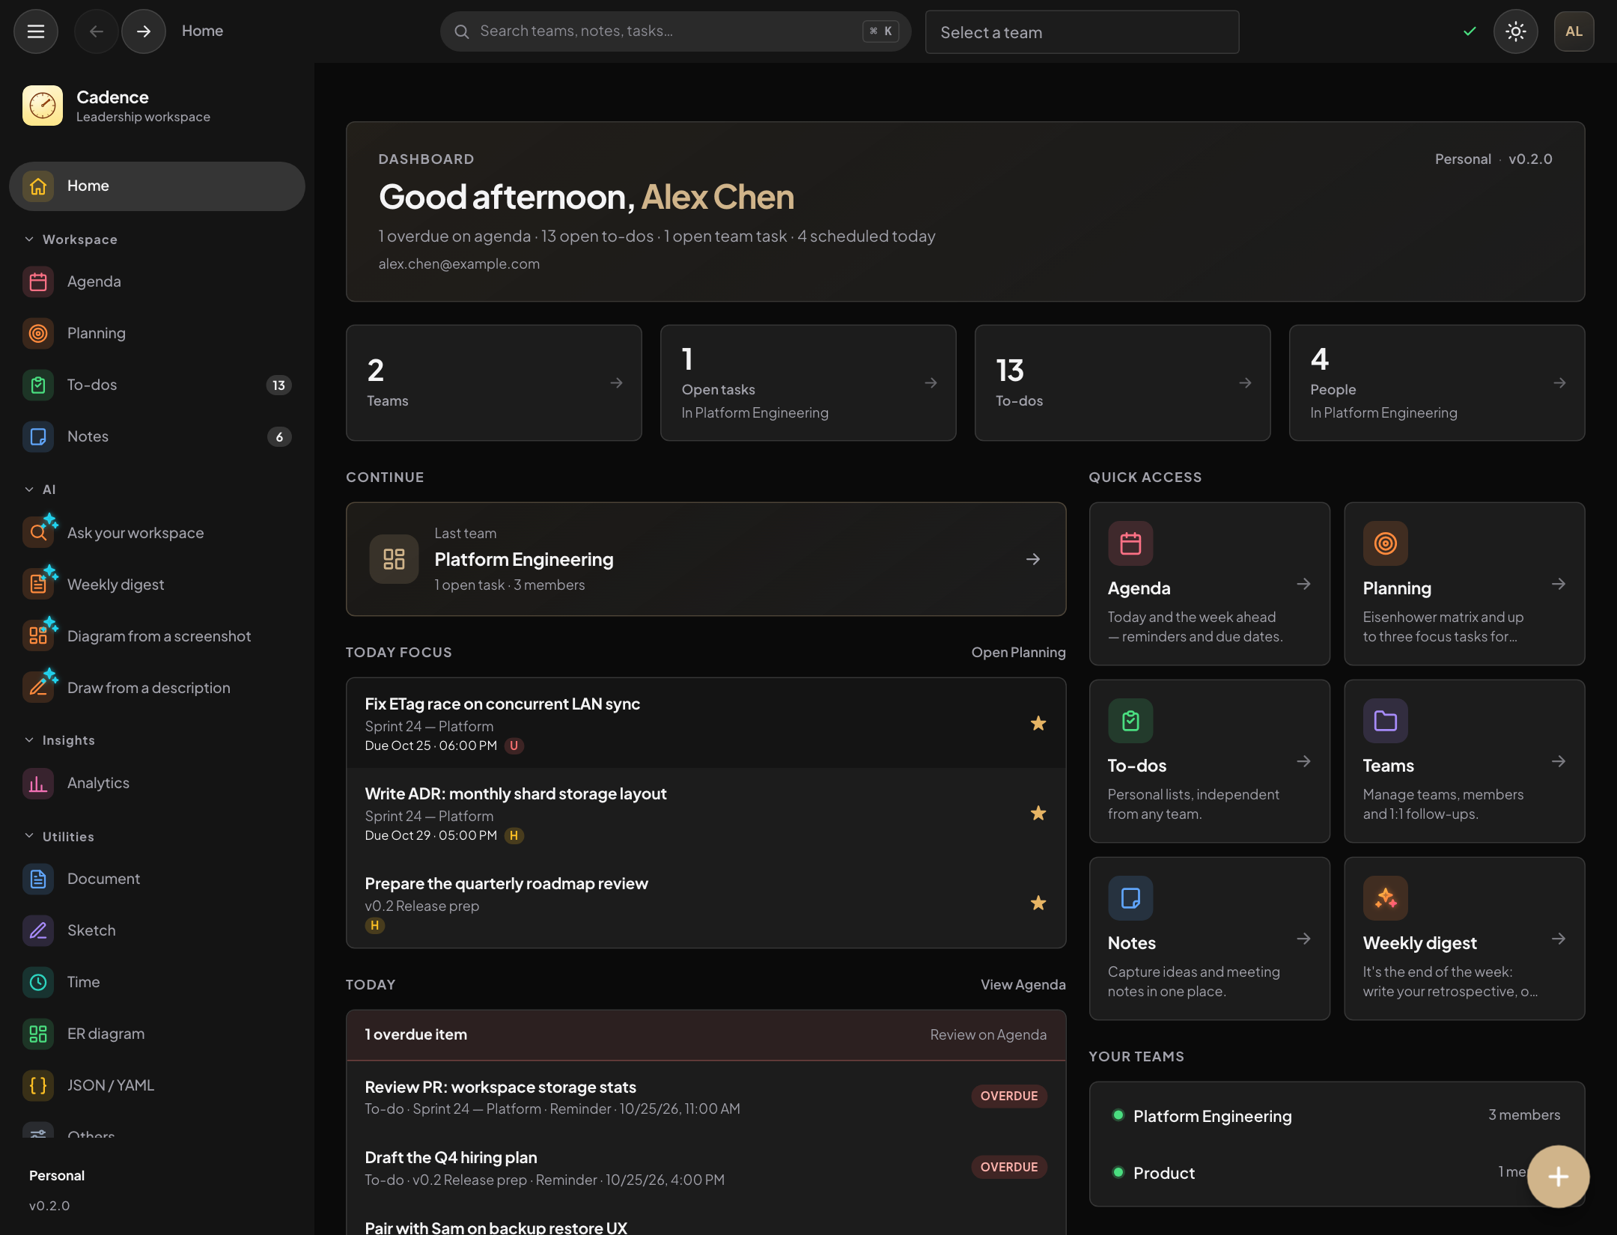Open the ER diagram utility
Viewport: 1617px width, 1235px height.
pos(157,1034)
